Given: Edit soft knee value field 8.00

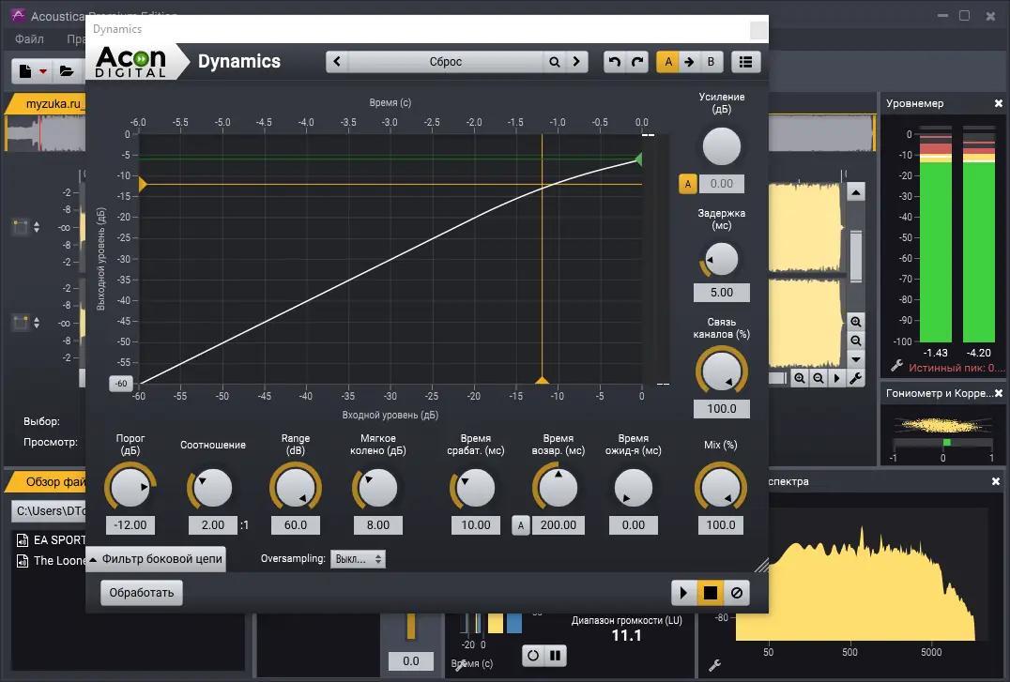Looking at the screenshot, I should click(378, 525).
